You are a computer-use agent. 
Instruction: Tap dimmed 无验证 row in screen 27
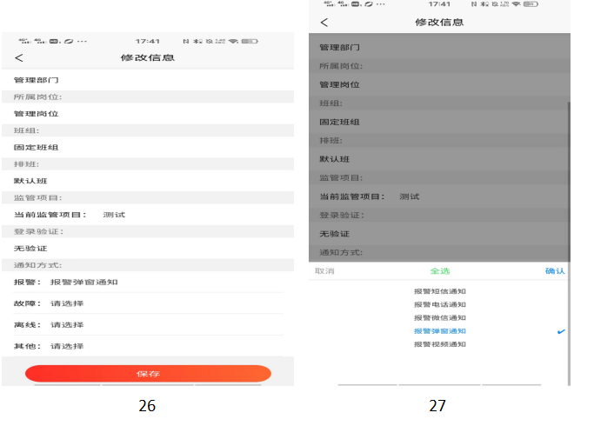point(438,234)
